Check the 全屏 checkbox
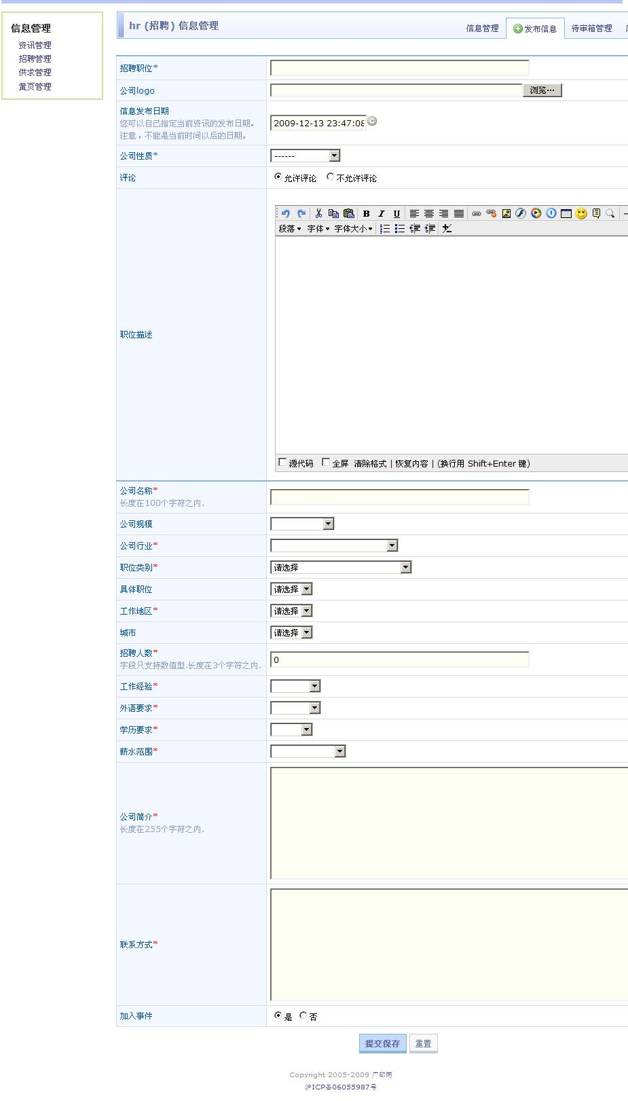Image resolution: width=628 pixels, height=1101 pixels. point(326,463)
